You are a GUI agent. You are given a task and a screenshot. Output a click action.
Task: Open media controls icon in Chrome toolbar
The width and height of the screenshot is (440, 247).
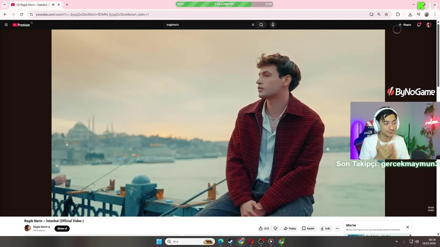418,14
